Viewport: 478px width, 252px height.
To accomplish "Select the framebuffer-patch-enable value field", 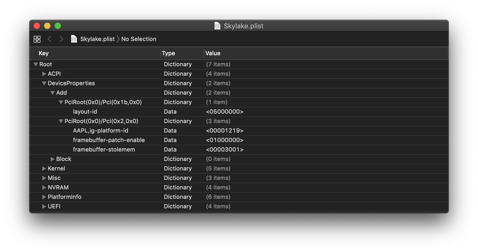I will pyautogui.click(x=225, y=140).
